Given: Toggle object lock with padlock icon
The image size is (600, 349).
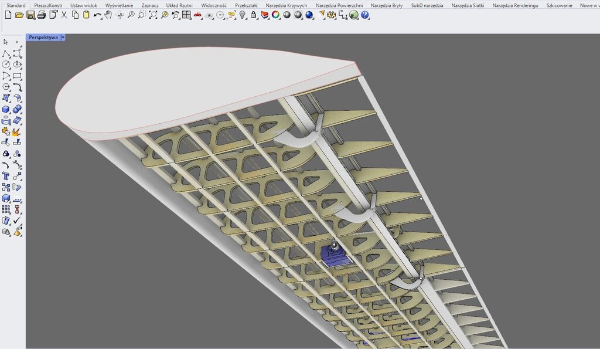Looking at the screenshot, I should pos(254,15).
